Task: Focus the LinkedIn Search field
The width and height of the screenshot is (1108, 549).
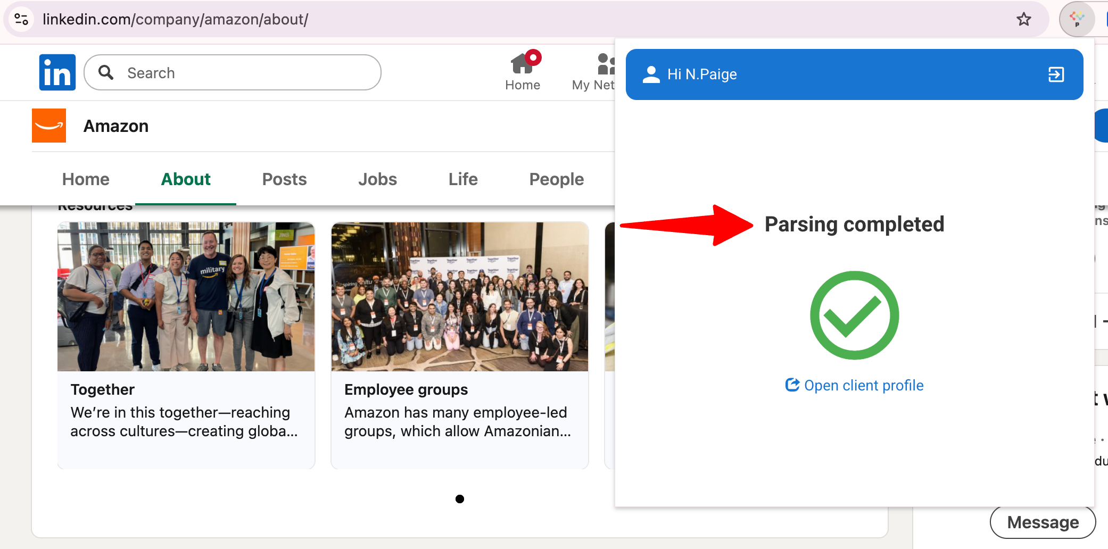Action: tap(233, 72)
